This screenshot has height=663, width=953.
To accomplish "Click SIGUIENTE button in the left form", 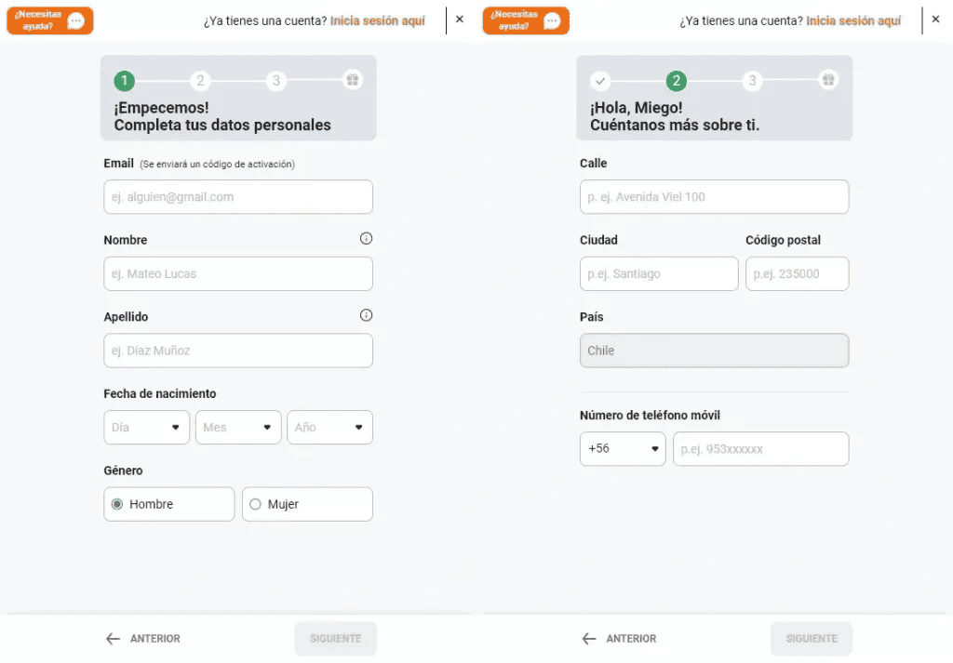I will pyautogui.click(x=335, y=639).
